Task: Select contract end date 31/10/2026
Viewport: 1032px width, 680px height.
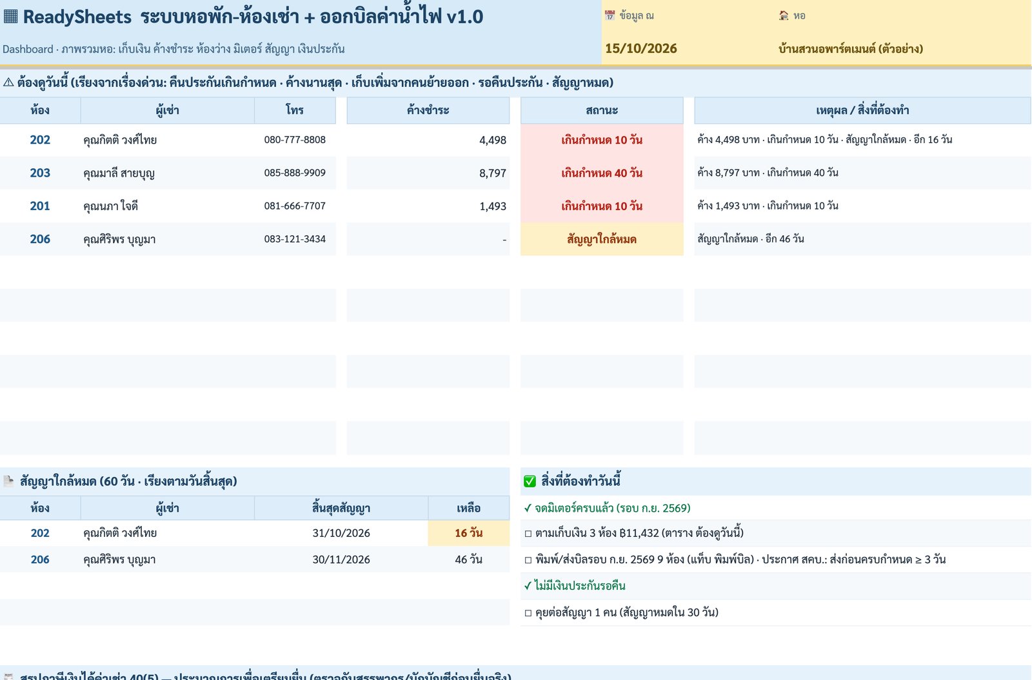Action: coord(341,533)
